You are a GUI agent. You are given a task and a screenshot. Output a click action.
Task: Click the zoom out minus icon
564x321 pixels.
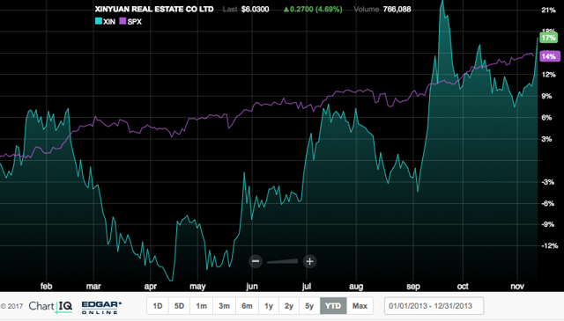256,261
